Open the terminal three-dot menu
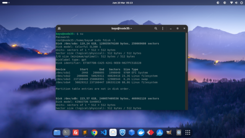This screenshot has width=245, height=138. (163, 28)
